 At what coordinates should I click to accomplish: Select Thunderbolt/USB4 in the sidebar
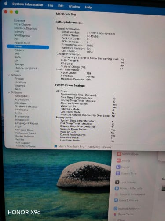[26, 68]
